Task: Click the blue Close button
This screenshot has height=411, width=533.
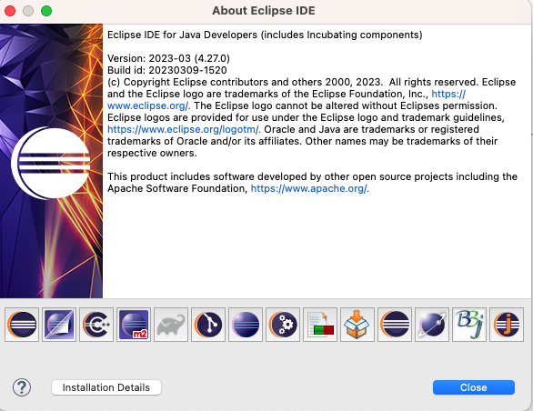Action: [x=474, y=387]
